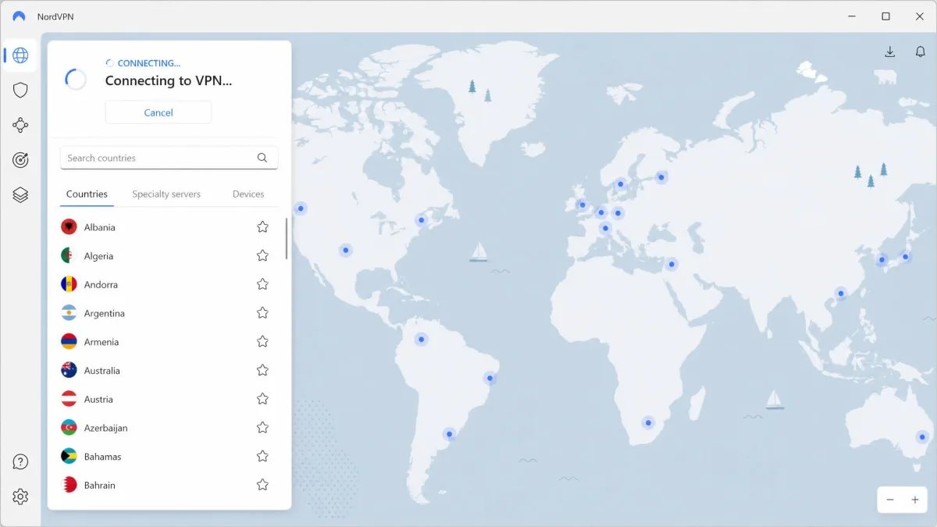Image resolution: width=937 pixels, height=527 pixels.
Task: Open the globe VPN map sidebar icon
Action: 20,55
